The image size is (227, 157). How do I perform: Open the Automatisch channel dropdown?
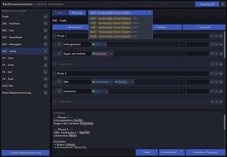172,152
